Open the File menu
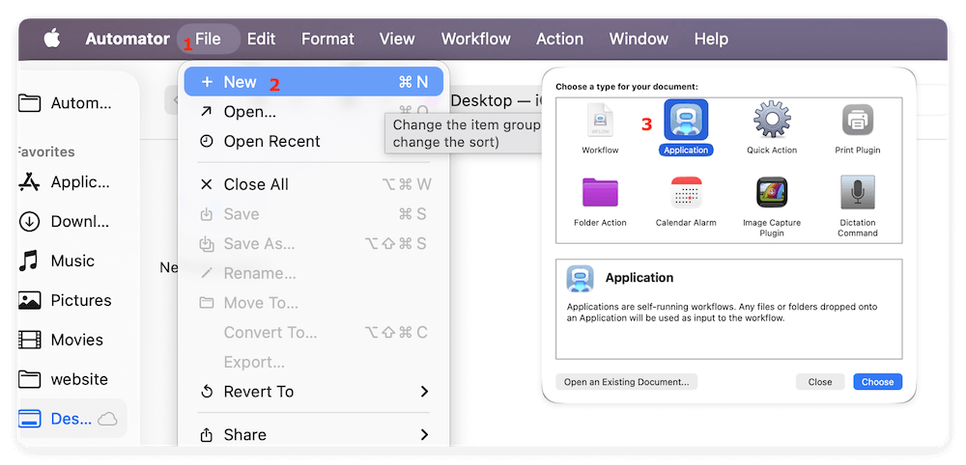 209,39
